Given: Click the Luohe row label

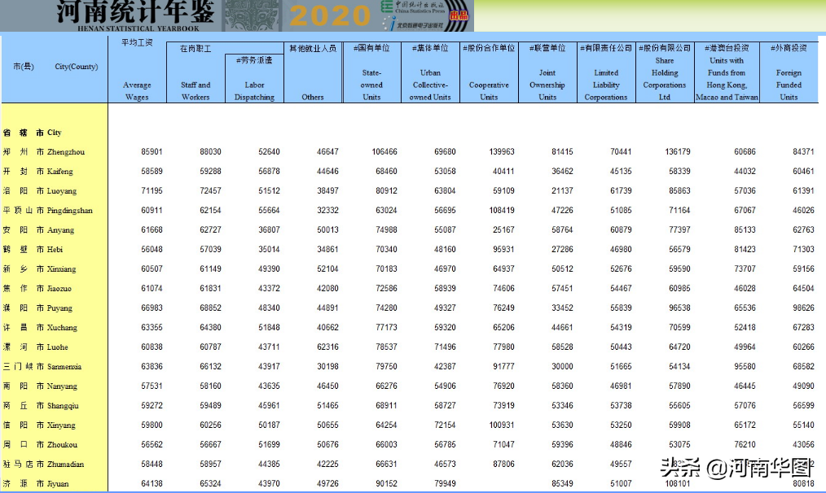Looking at the screenshot, I should (35, 347).
